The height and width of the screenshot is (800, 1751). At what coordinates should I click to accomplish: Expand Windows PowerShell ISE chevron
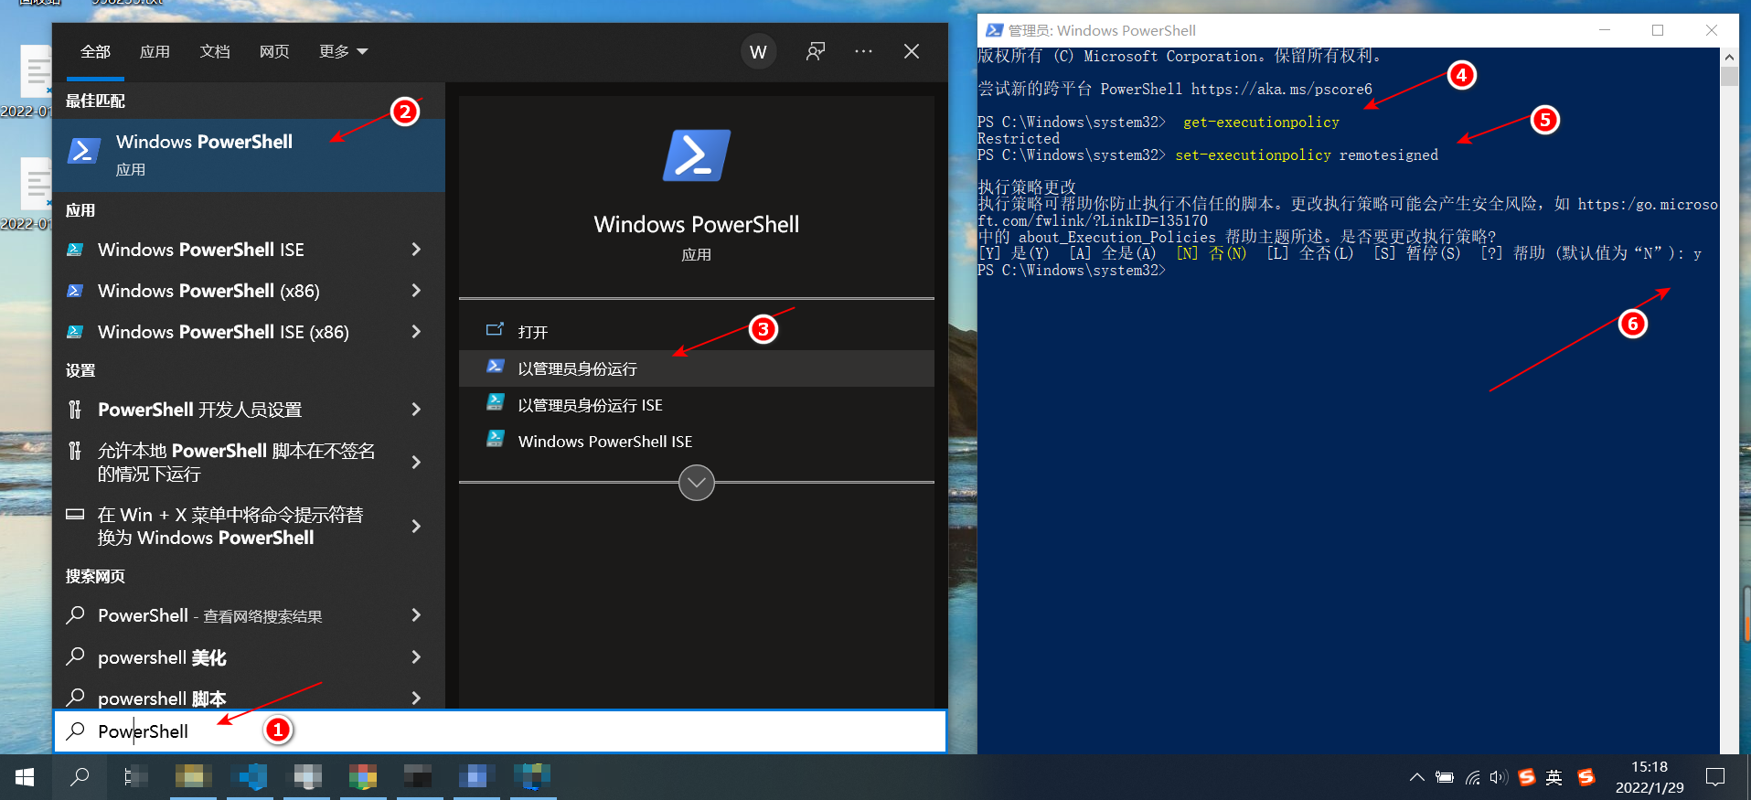[x=416, y=250]
